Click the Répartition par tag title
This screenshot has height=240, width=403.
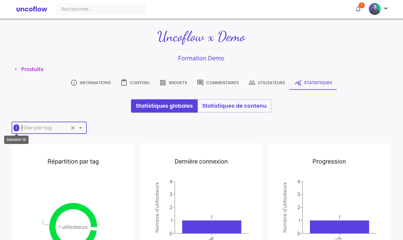(x=73, y=161)
